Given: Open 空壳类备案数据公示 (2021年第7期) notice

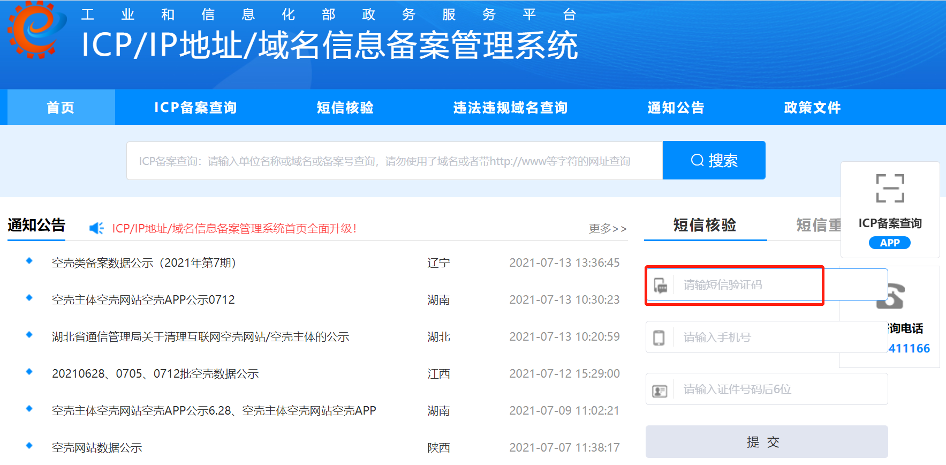Looking at the screenshot, I should [x=144, y=263].
